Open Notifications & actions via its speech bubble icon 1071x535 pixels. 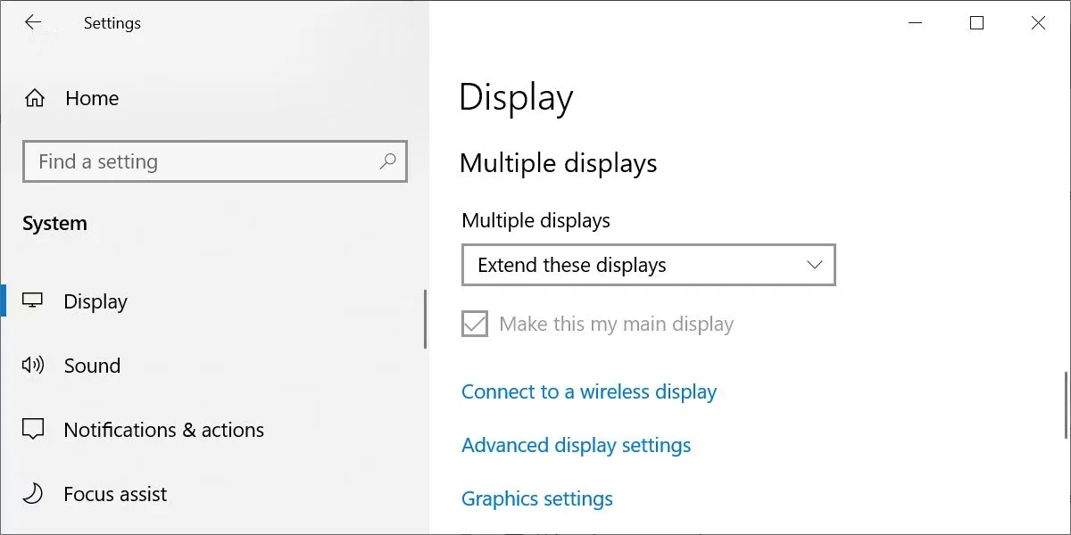33,429
